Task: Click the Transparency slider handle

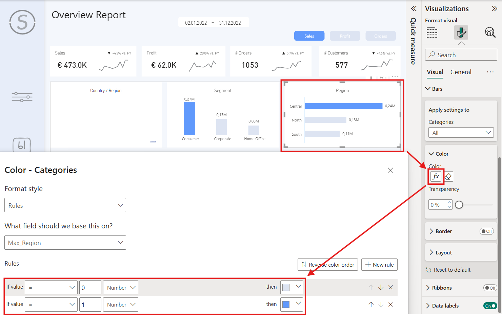Action: 459,205
